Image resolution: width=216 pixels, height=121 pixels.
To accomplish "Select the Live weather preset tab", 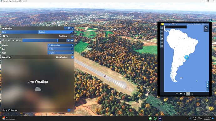I will pyautogui.click(x=20, y=32).
